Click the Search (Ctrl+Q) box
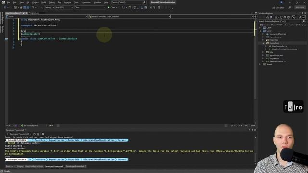 pos(128,2)
